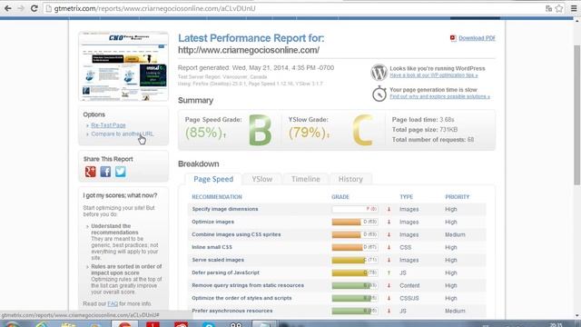Click the PDF icon beside Download PDF
Image resolution: width=581 pixels, height=327 pixels.
(x=453, y=38)
